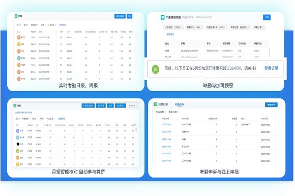295x196 pixels.
Task: Open 部门 filter dropdown in daily report
Action: point(26,25)
